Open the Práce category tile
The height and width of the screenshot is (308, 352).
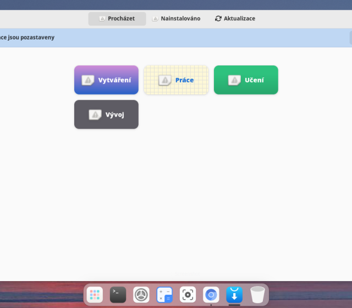tap(176, 80)
